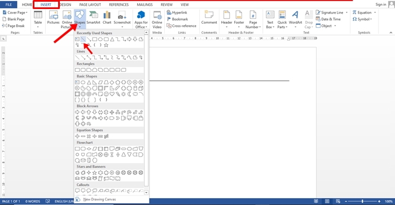The width and height of the screenshot is (395, 205).
Task: Click the shapes gallery scroll down arrow
Action: [146, 193]
